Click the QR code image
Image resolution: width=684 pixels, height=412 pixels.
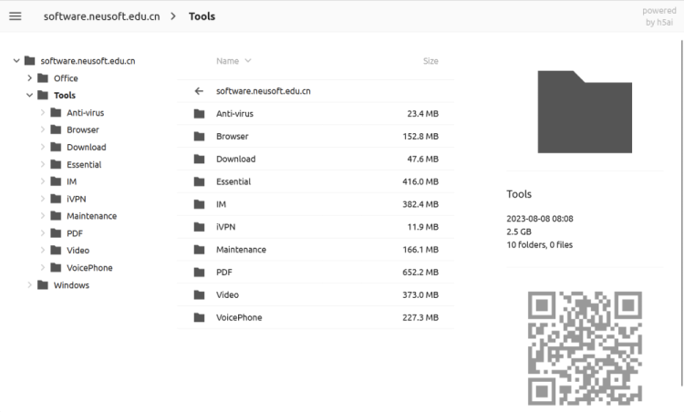pyautogui.click(x=585, y=347)
